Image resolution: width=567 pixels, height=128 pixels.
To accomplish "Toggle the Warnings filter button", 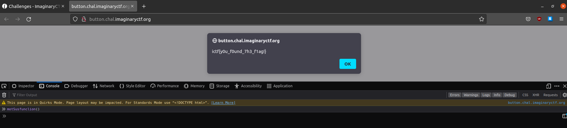I will tap(471, 95).
